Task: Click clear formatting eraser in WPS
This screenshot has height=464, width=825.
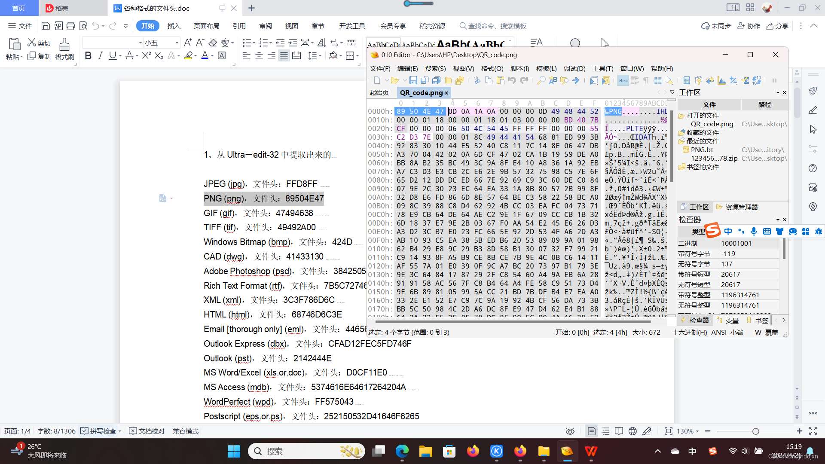Action: pyautogui.click(x=213, y=43)
